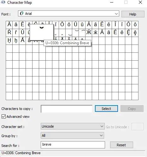Screen dimensions: 147x157
Task: Pick the lowercase Cyrillic ж glyph
Action: (x=95, y=32)
